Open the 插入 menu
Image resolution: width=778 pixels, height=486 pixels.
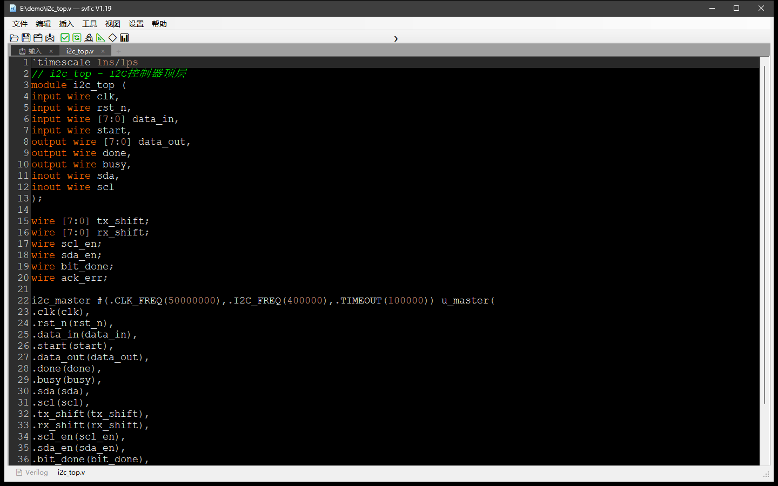point(66,24)
